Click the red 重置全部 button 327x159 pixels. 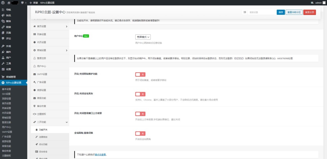click(x=310, y=12)
